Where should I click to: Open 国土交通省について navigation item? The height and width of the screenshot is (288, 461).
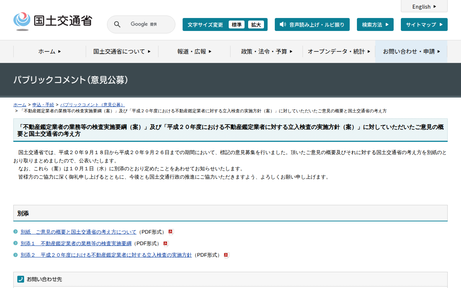pyautogui.click(x=122, y=51)
